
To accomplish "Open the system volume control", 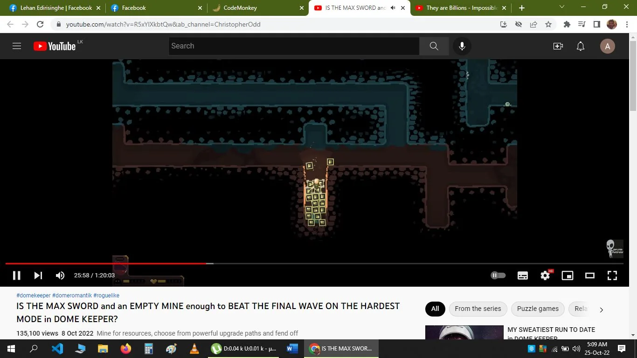I will coord(576,349).
